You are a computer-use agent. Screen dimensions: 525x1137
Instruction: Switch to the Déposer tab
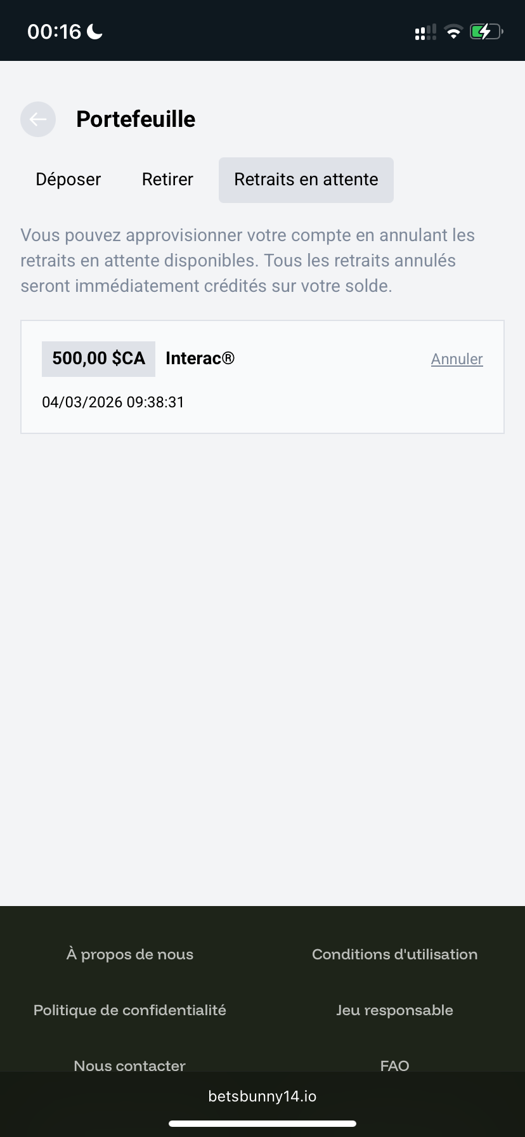68,180
